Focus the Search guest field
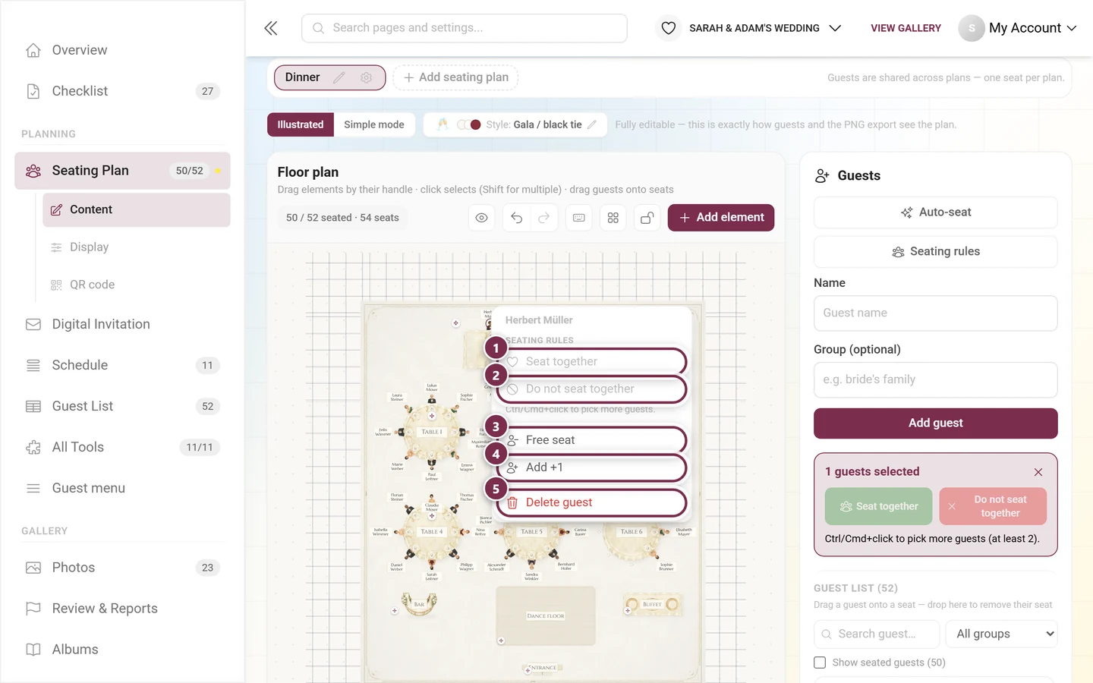The width and height of the screenshot is (1093, 683). click(x=877, y=634)
